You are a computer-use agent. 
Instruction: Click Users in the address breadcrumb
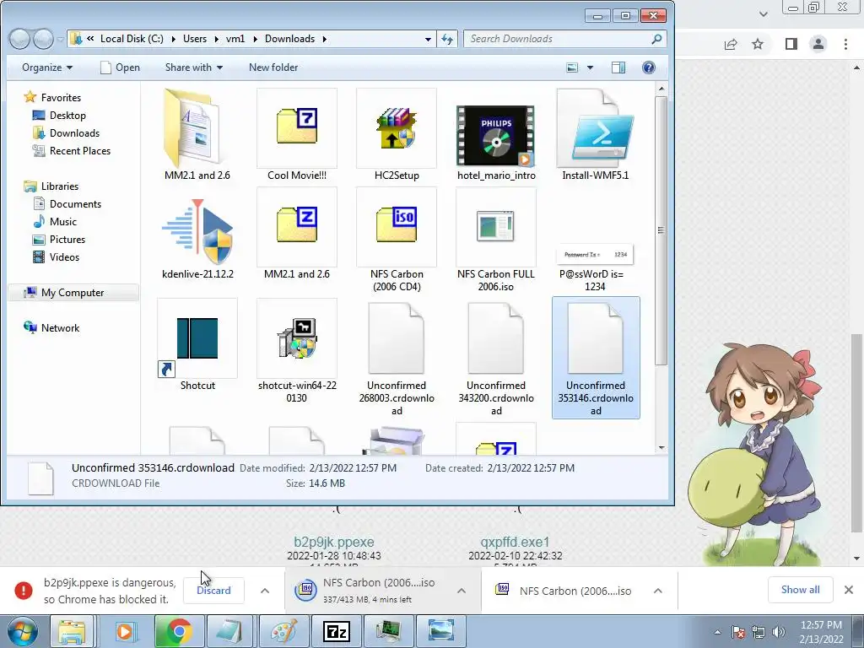coord(195,39)
